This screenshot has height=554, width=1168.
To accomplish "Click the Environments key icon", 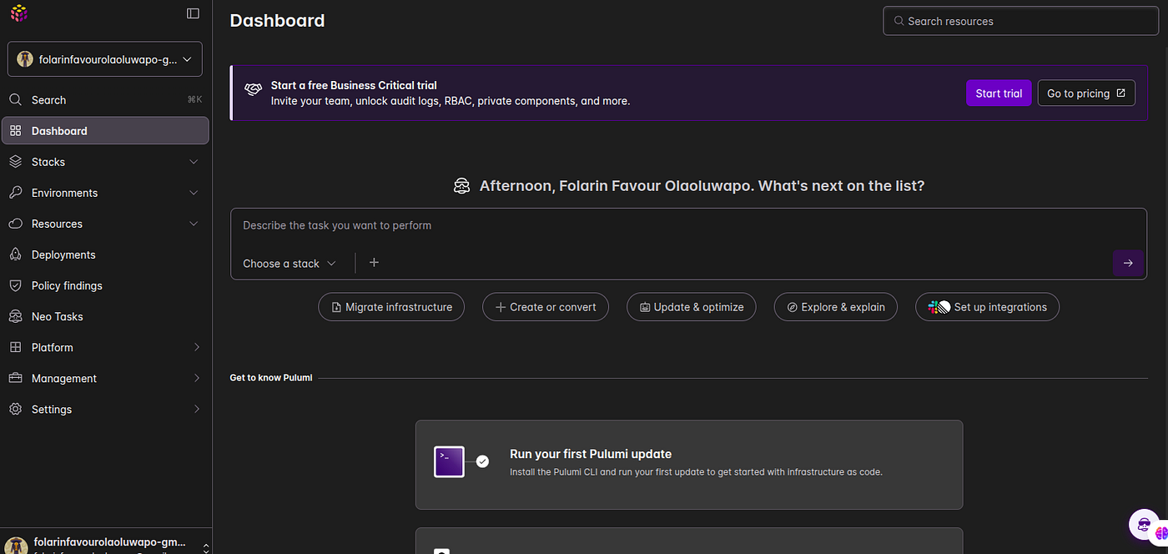I will (x=15, y=193).
